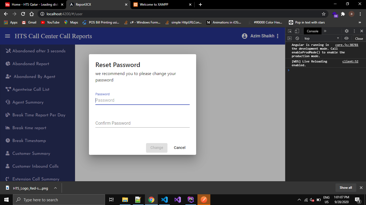
Task: Click the Cancel button in Reset Password dialog
Action: [x=180, y=148]
